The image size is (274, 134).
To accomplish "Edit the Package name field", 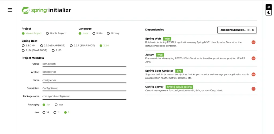I will click(x=84, y=96).
